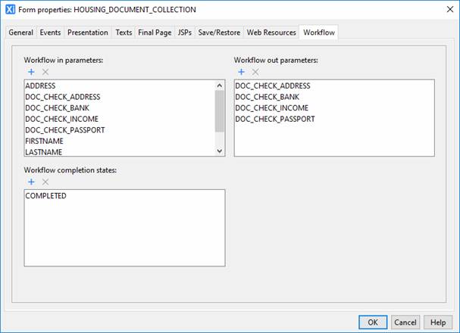Click the Cancel button
The image size is (460, 333).
point(405,322)
